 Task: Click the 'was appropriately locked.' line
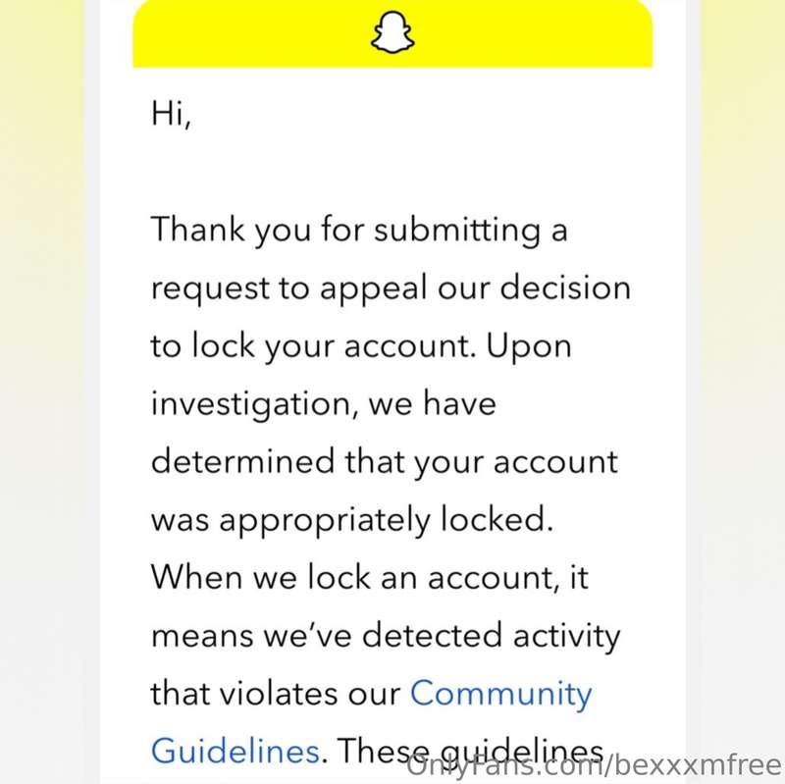[x=352, y=520]
